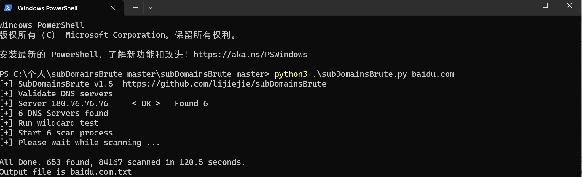Open the new tab dropdown chevron
The width and height of the screenshot is (582, 177).
151,8
